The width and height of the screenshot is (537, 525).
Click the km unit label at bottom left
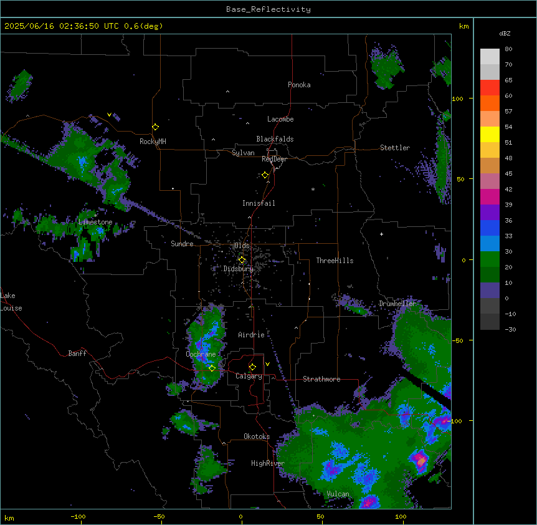[x=9, y=518]
